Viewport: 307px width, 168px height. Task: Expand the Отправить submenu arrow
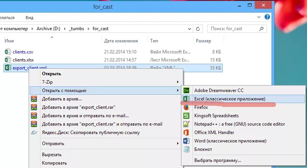click(x=178, y=143)
